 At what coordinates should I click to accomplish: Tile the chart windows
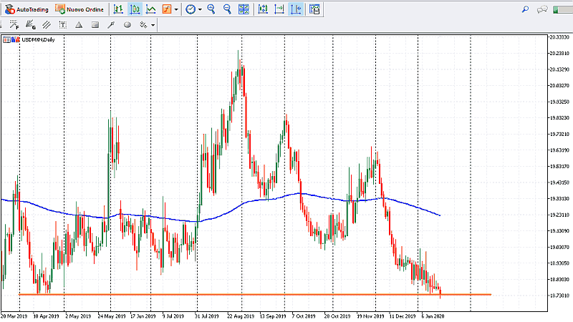(244, 9)
